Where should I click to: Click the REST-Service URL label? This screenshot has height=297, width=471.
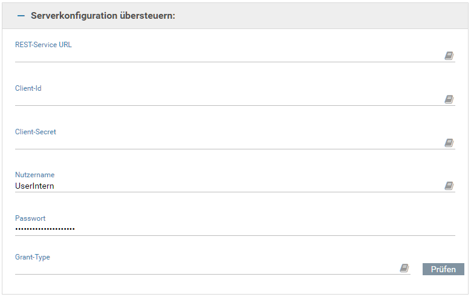pyautogui.click(x=43, y=45)
